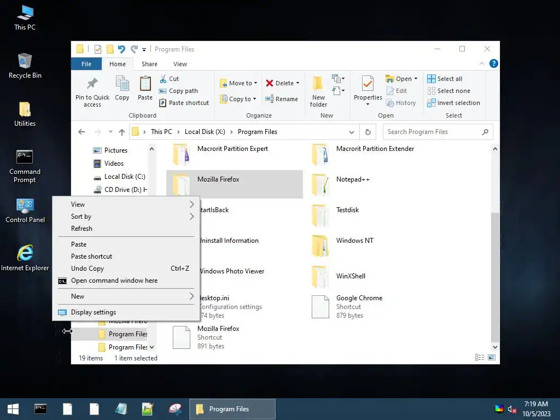Image resolution: width=560 pixels, height=420 pixels.
Task: Click the Paste clipboard icon in ribbon
Action: click(x=145, y=84)
